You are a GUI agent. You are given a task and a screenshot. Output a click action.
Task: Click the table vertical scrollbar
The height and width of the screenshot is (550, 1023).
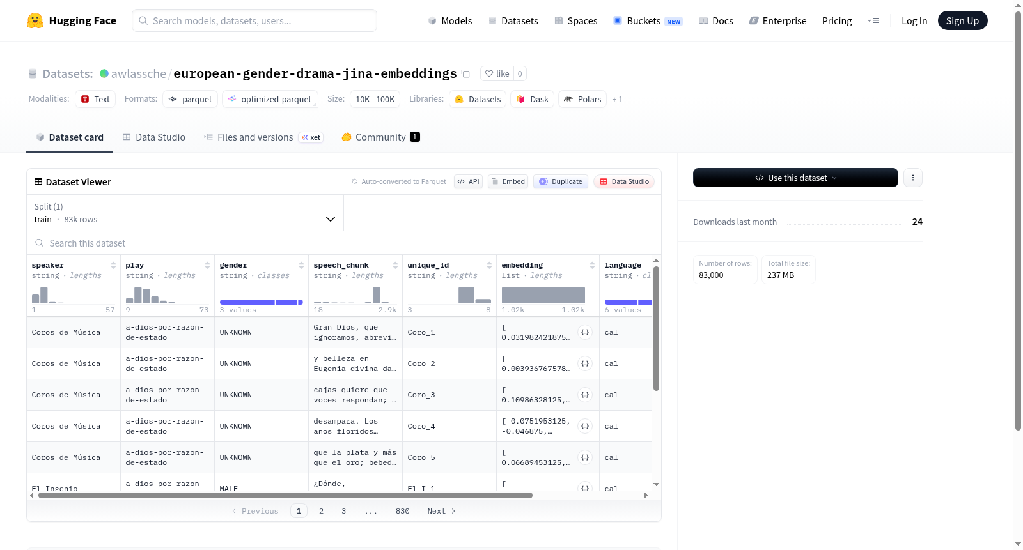[656, 328]
